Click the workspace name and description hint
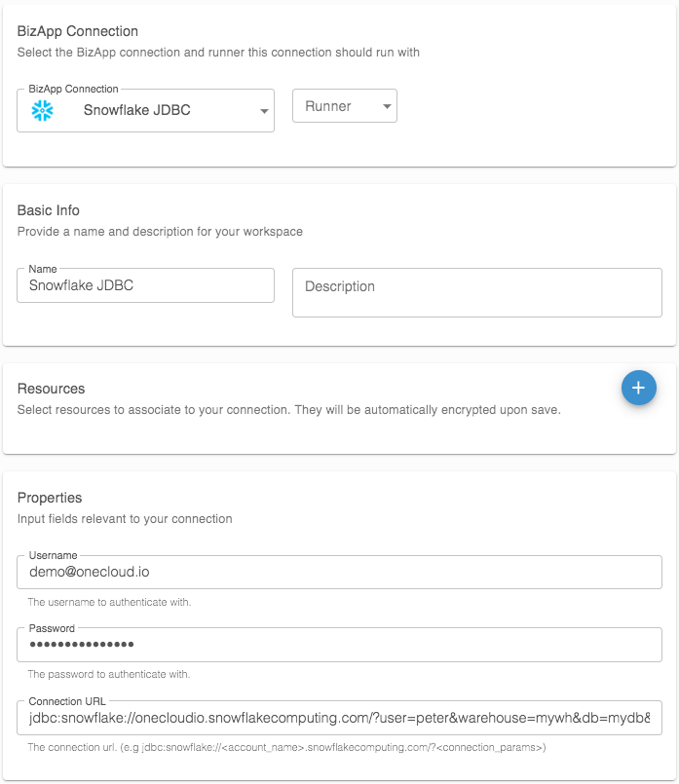The width and height of the screenshot is (679, 784). pyautogui.click(x=160, y=232)
